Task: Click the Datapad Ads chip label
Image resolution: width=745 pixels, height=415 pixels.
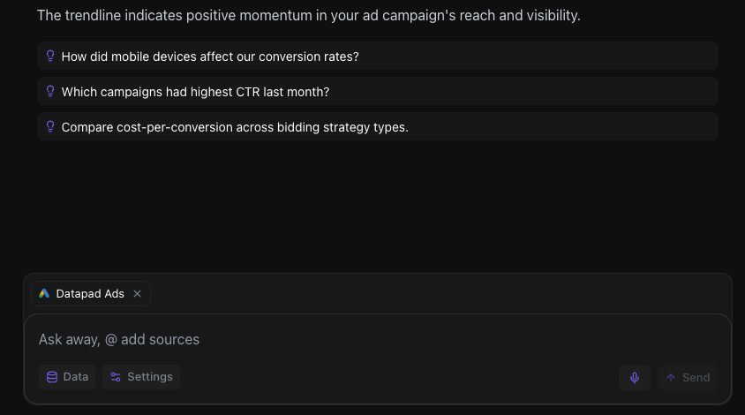Action: pos(90,294)
